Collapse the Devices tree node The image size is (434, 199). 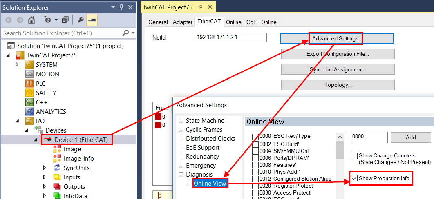point(26,130)
